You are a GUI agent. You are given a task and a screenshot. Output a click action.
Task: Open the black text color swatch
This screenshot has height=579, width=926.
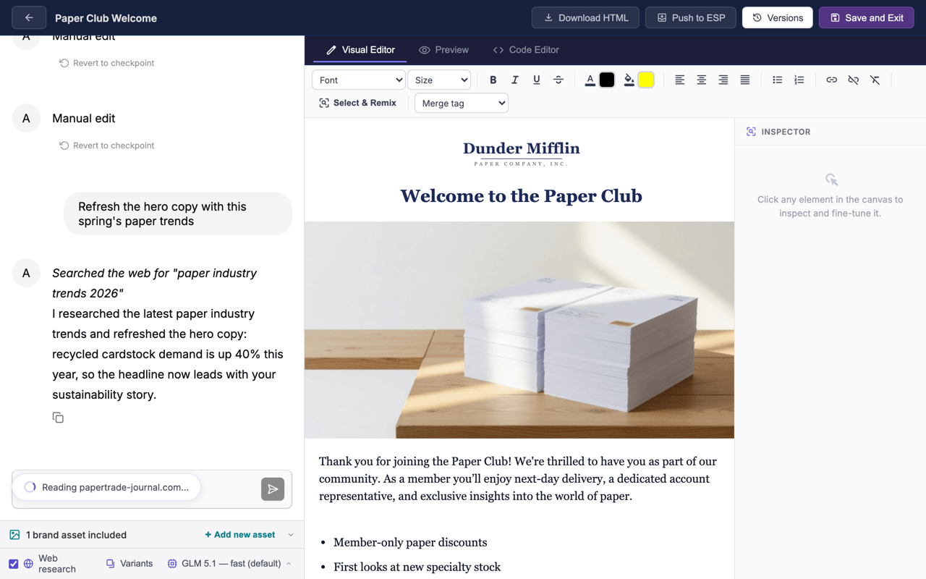[x=607, y=80]
